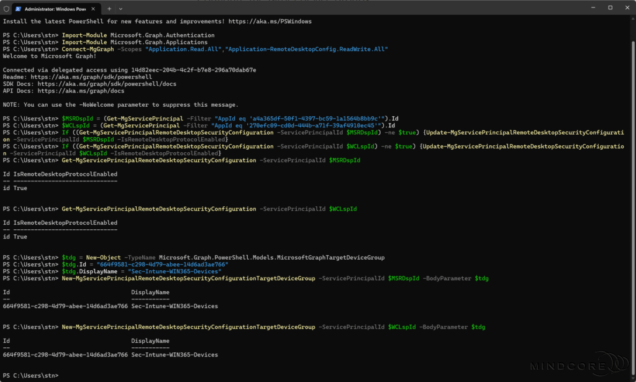Close the terminal window
Screen dimensions: 636x382
[x=627, y=7]
